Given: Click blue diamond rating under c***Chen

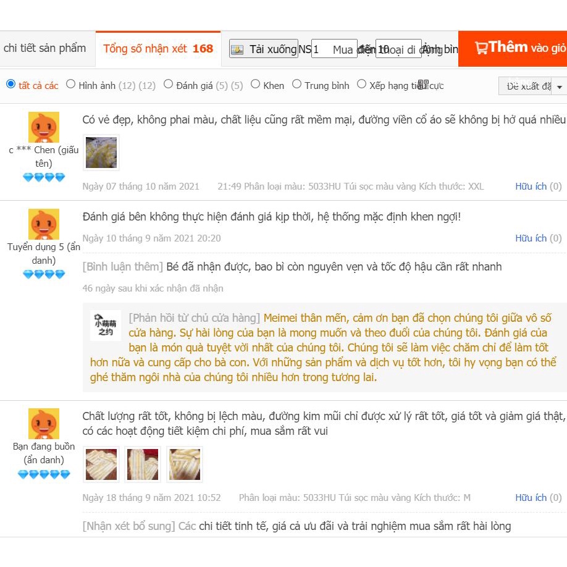Looking at the screenshot, I should pyautogui.click(x=44, y=177).
